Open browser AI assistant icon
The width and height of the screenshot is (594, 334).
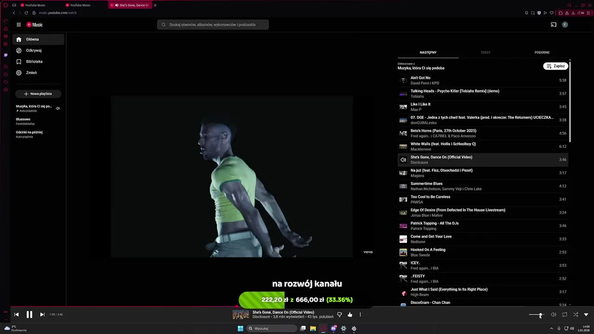click(x=581, y=13)
